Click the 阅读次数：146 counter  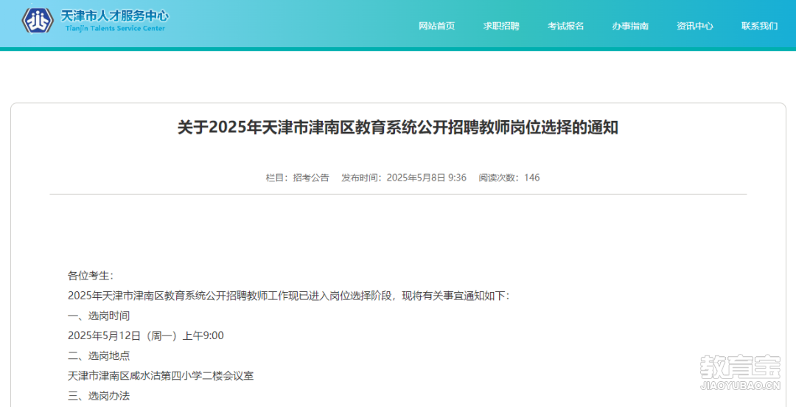(x=509, y=178)
